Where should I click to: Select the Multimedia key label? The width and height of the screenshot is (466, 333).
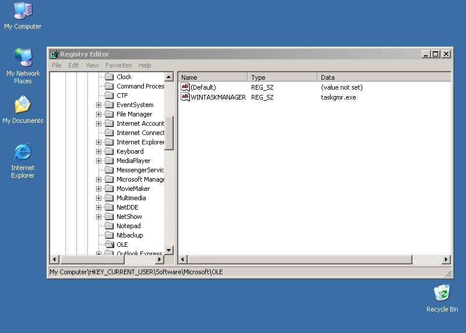tap(131, 198)
